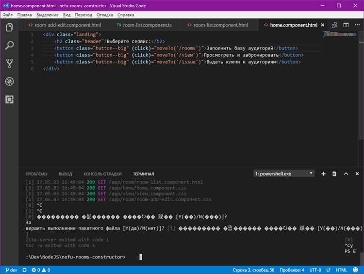Close the terminal panel
This screenshot has width=364, height=274.
(357, 174)
